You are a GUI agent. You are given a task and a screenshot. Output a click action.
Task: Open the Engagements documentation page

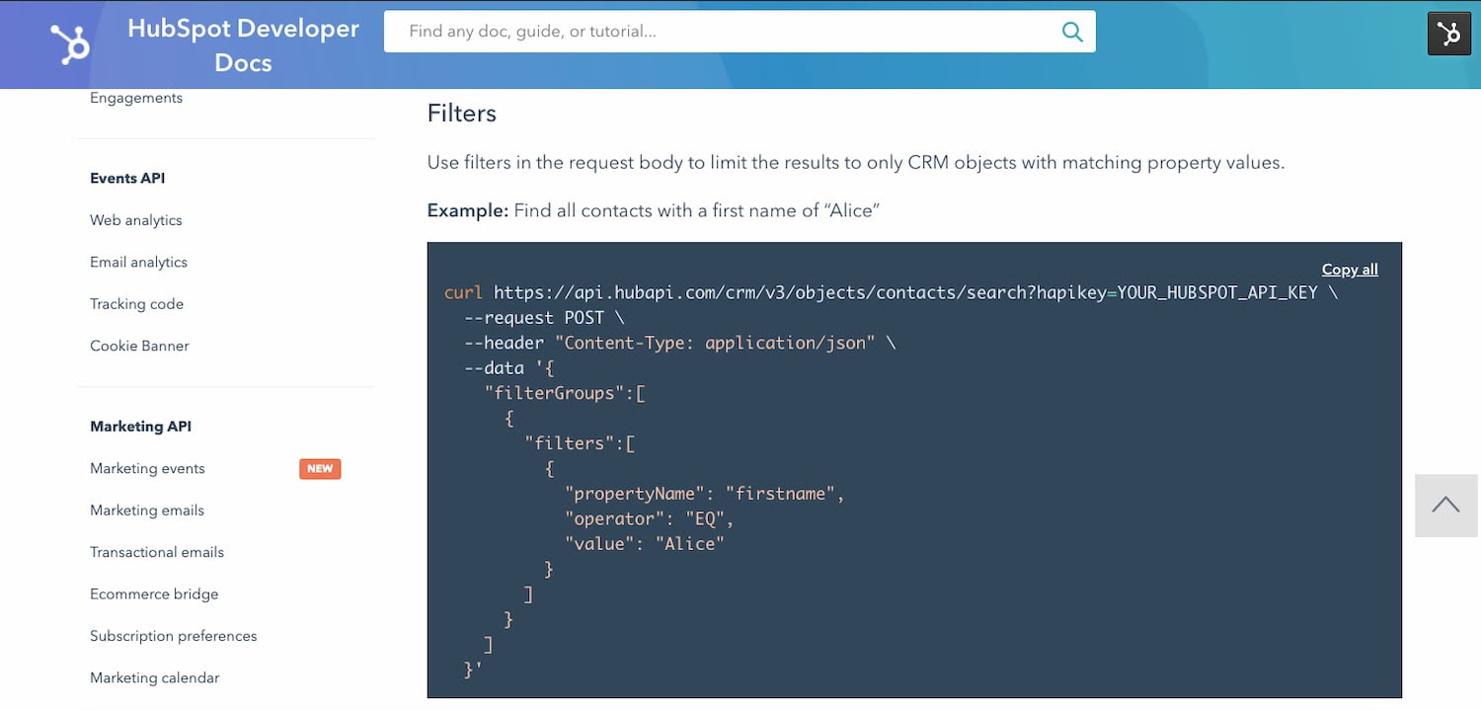[x=135, y=97]
